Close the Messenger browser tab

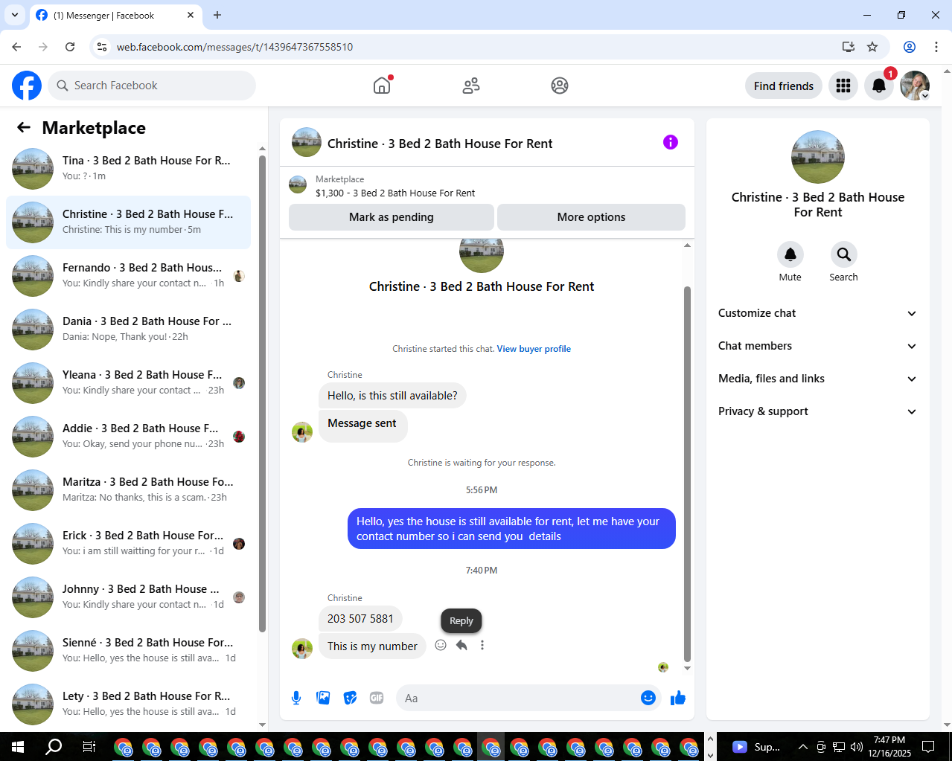191,15
